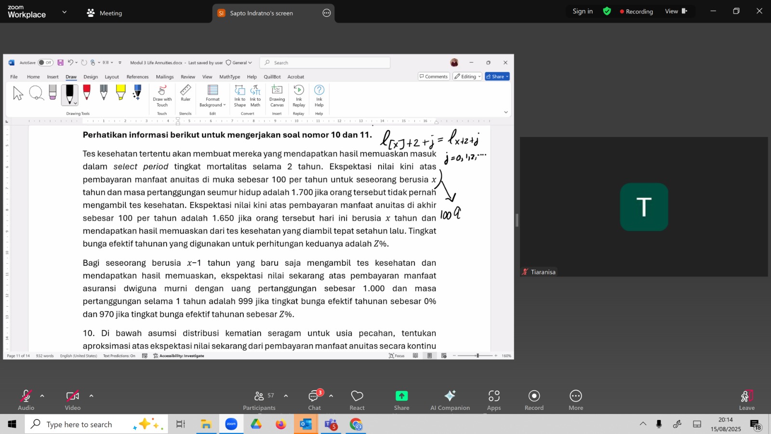This screenshot has width=771, height=434.
Task: Leave the meeting
Action: pyautogui.click(x=746, y=400)
